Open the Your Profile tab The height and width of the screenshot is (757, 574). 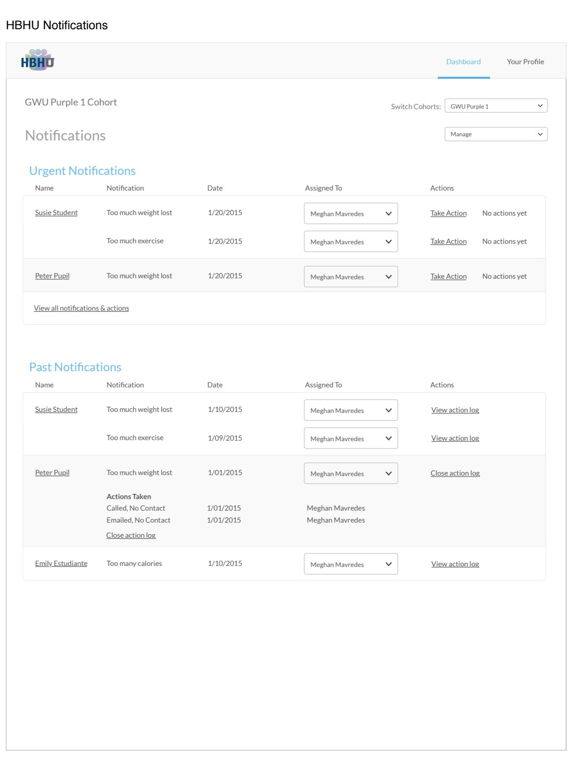[x=525, y=62]
